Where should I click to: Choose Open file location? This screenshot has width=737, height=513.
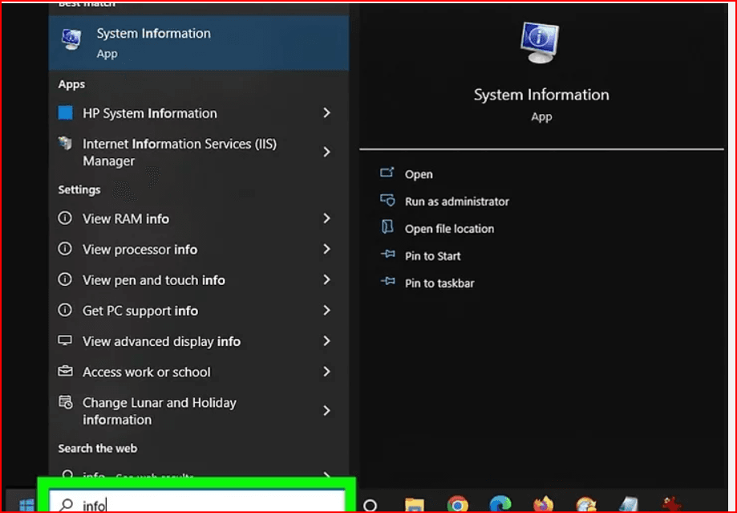449,229
